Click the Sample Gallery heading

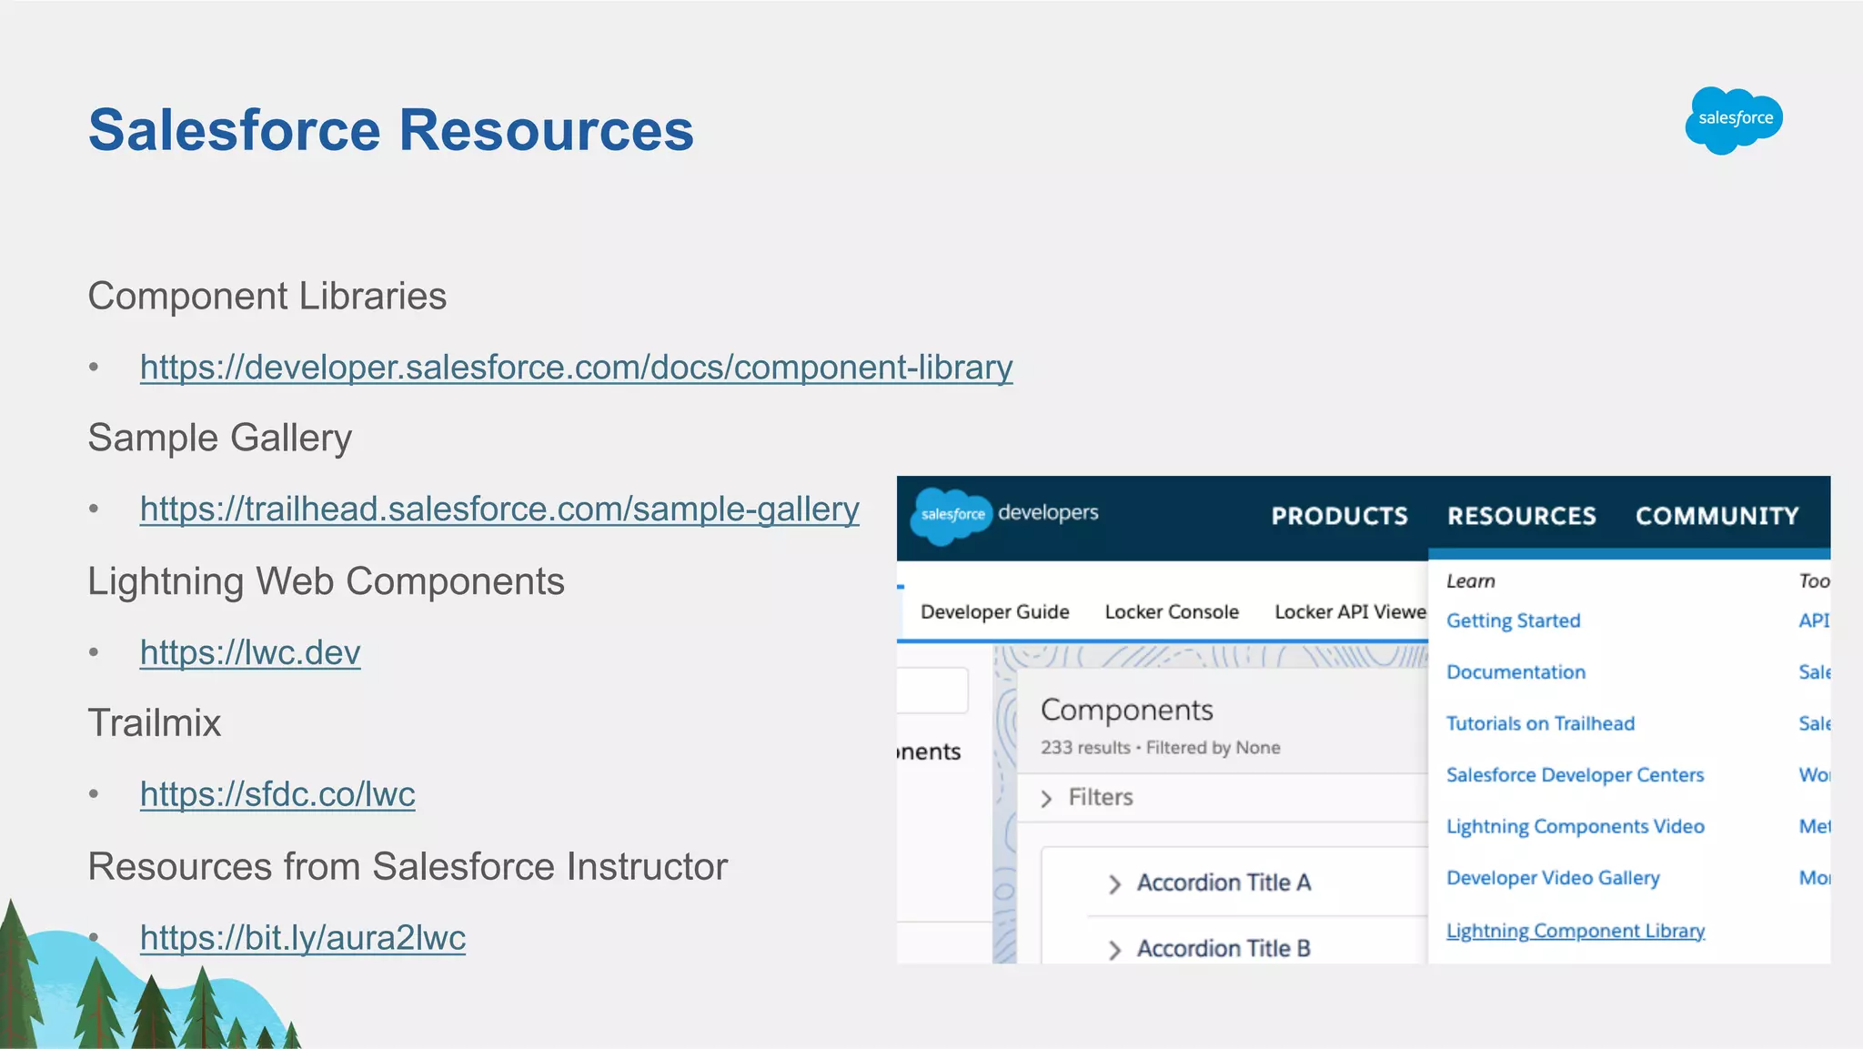coord(220,439)
